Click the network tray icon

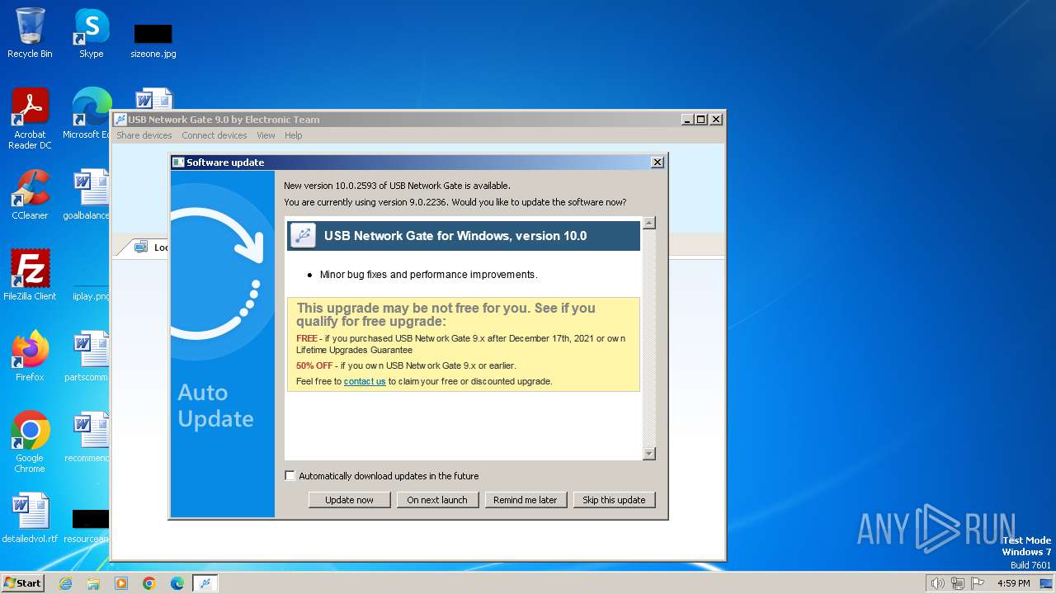coord(958,583)
